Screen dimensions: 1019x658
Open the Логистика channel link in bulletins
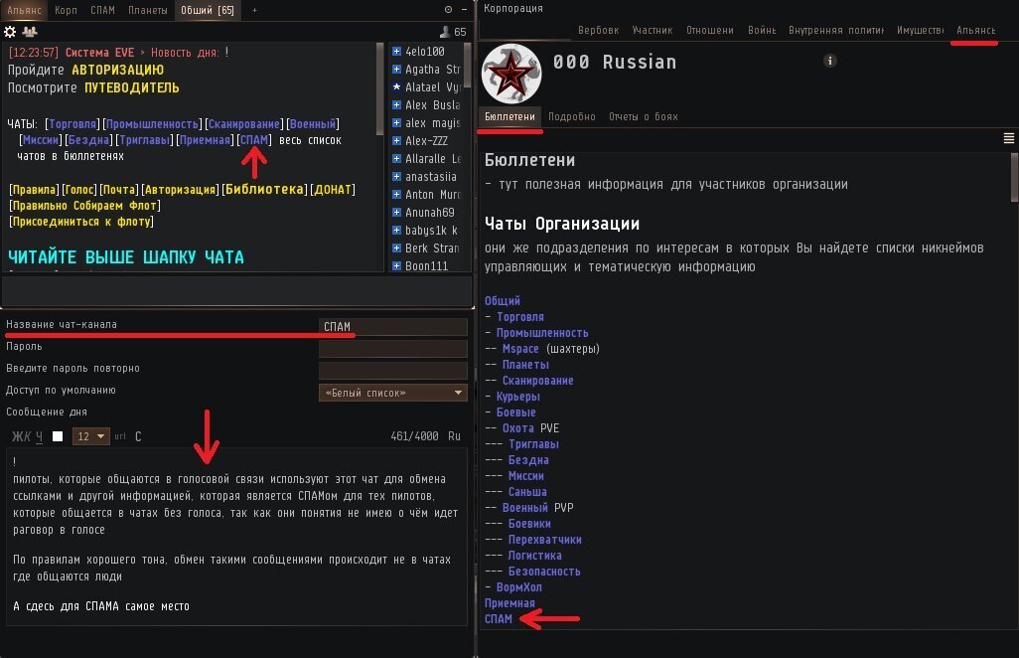click(x=535, y=556)
